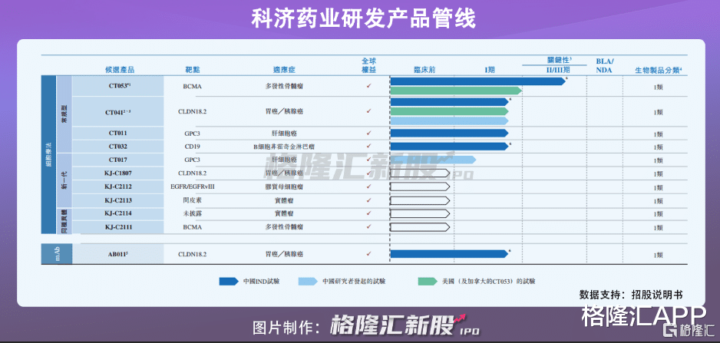Click the 1類 classification in CT053 row
The width and height of the screenshot is (720, 343).
[x=659, y=87]
